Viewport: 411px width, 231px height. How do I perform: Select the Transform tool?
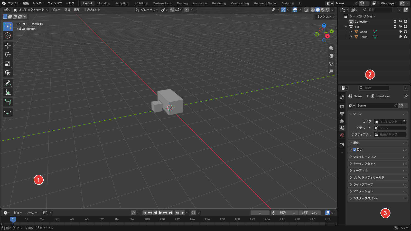pos(8,73)
